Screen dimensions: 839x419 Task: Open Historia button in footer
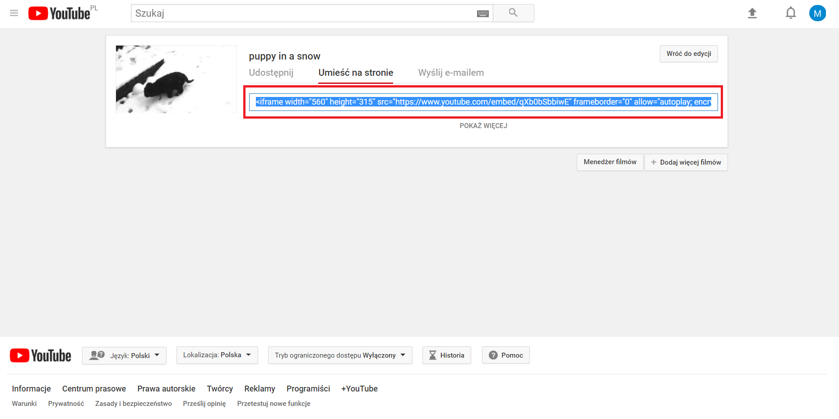pos(446,355)
